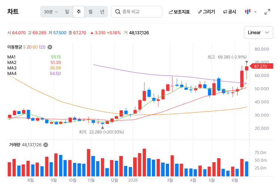Click the 75.0m volume axis label
278x191 pixels.
tap(260, 153)
